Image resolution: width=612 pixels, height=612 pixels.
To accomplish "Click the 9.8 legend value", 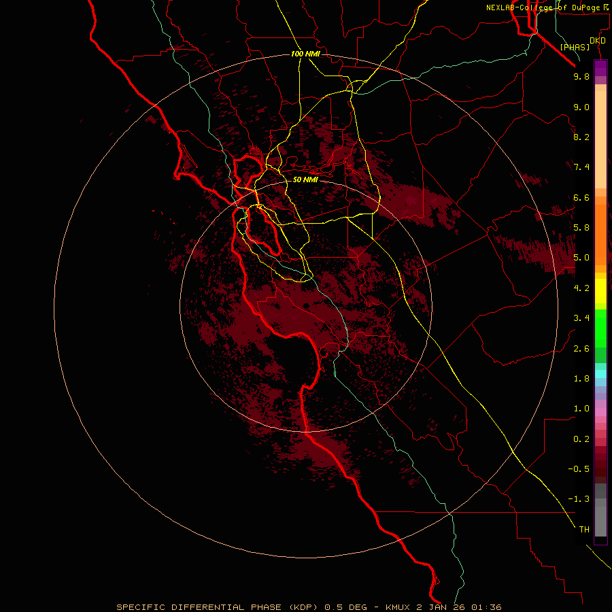I will coord(581,76).
